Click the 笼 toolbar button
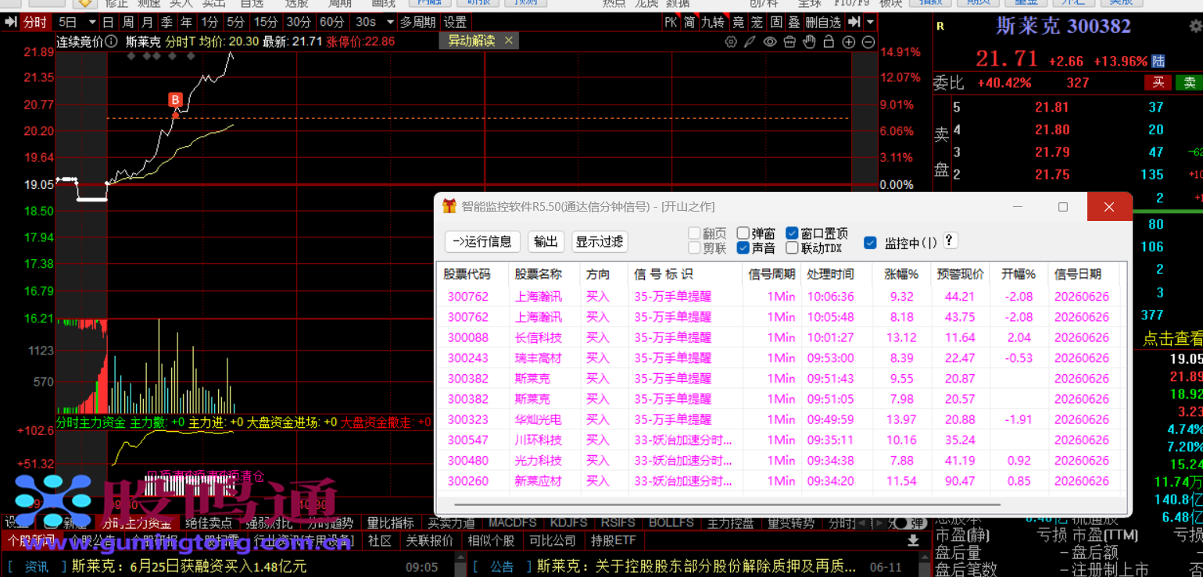 [757, 22]
